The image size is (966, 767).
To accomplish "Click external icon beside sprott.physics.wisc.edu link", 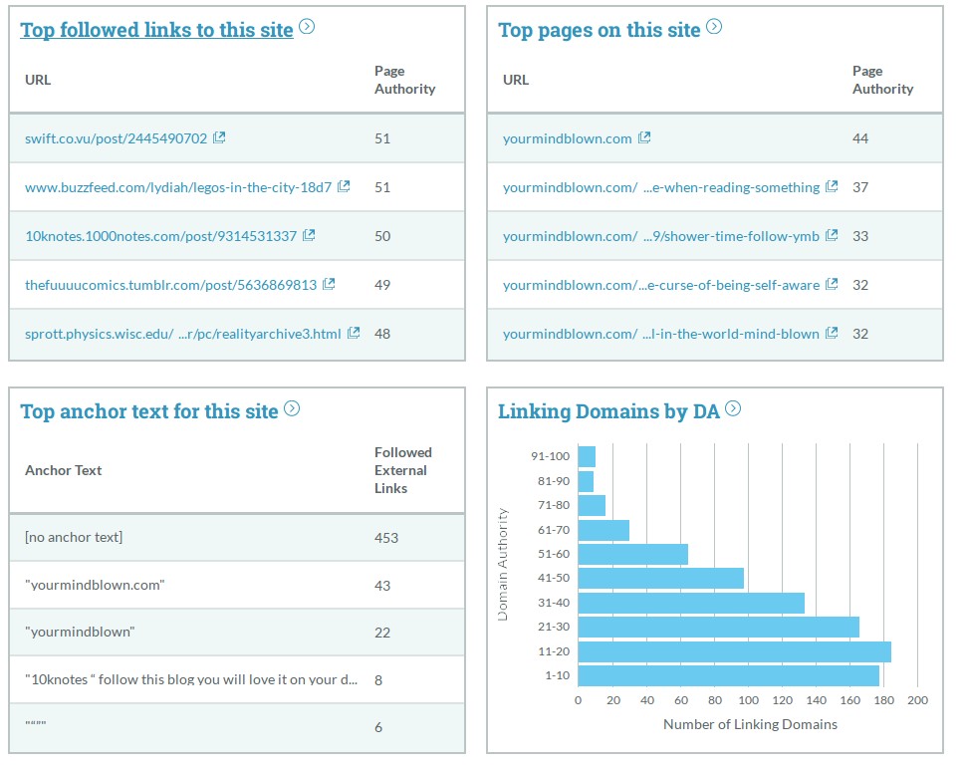I will (x=354, y=333).
